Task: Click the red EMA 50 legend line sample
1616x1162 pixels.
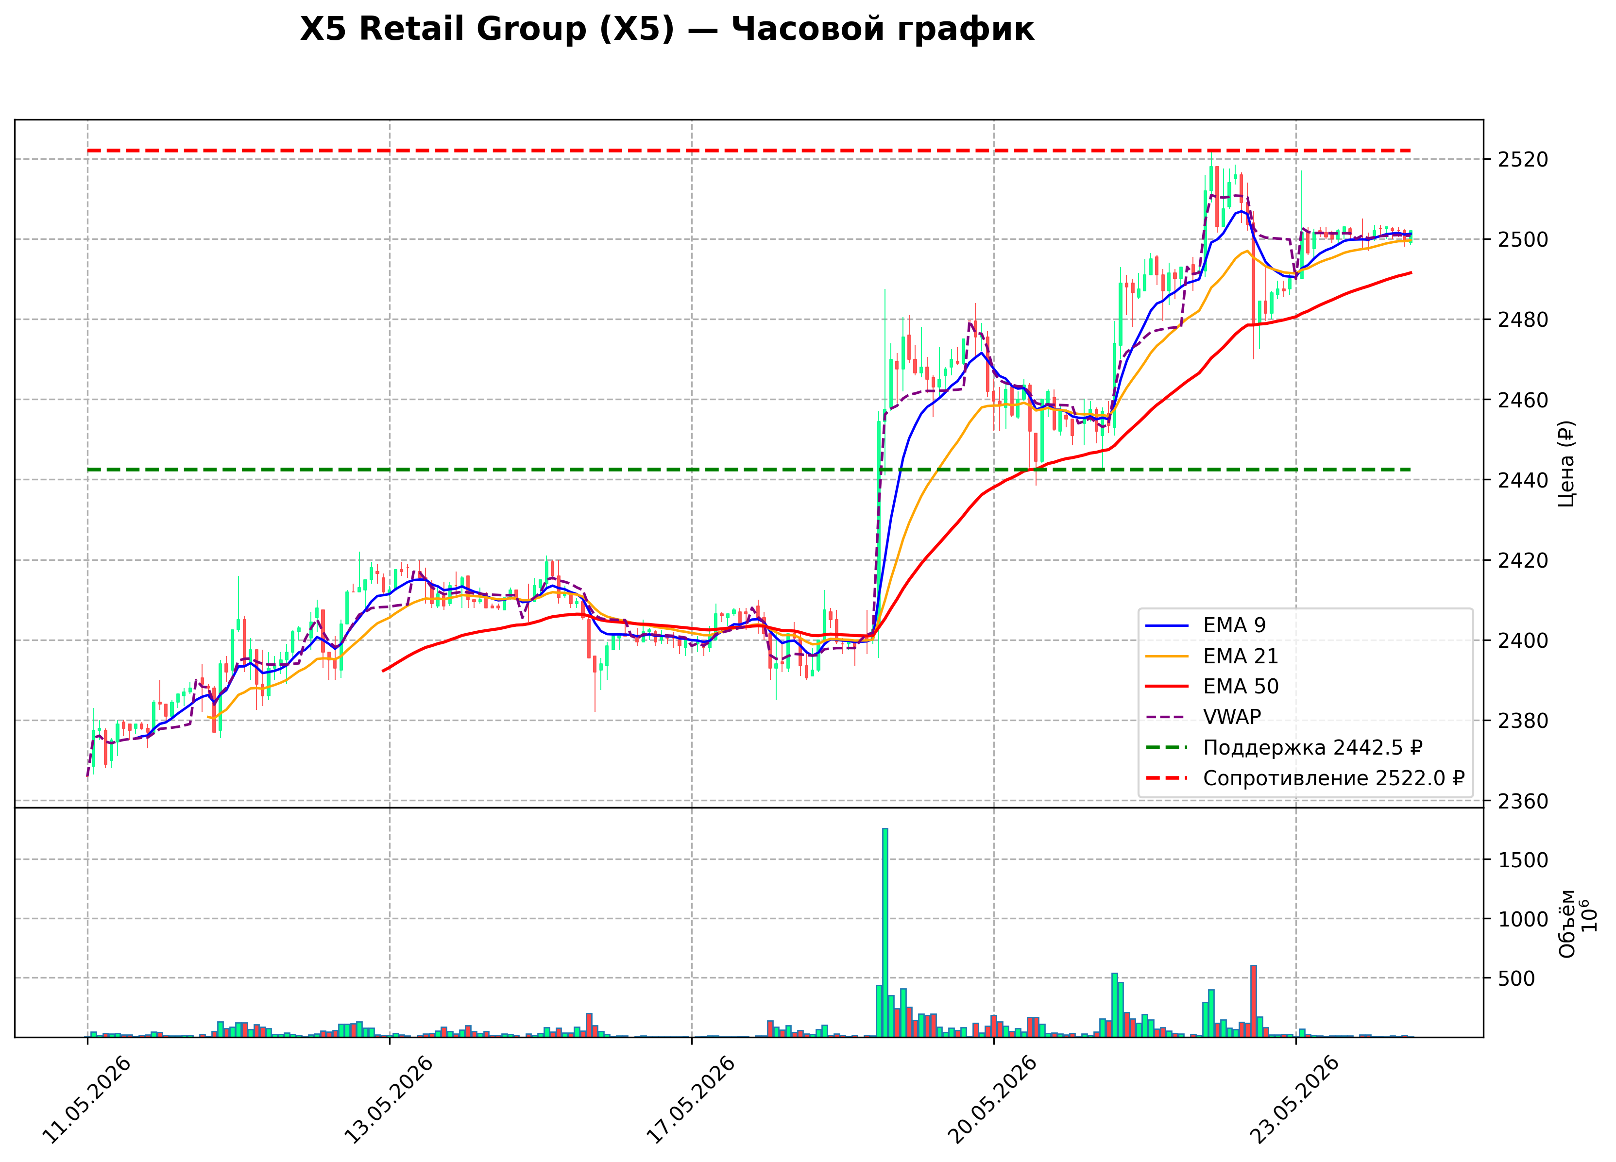Action: [1167, 687]
